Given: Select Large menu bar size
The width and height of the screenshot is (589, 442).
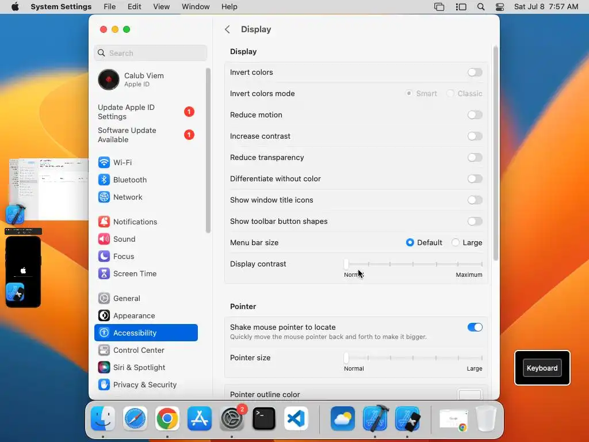Looking at the screenshot, I should [x=456, y=242].
